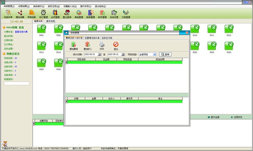Screen dimensions: 253x151
Task: Click the 查询 search button
Action: (x=165, y=54)
